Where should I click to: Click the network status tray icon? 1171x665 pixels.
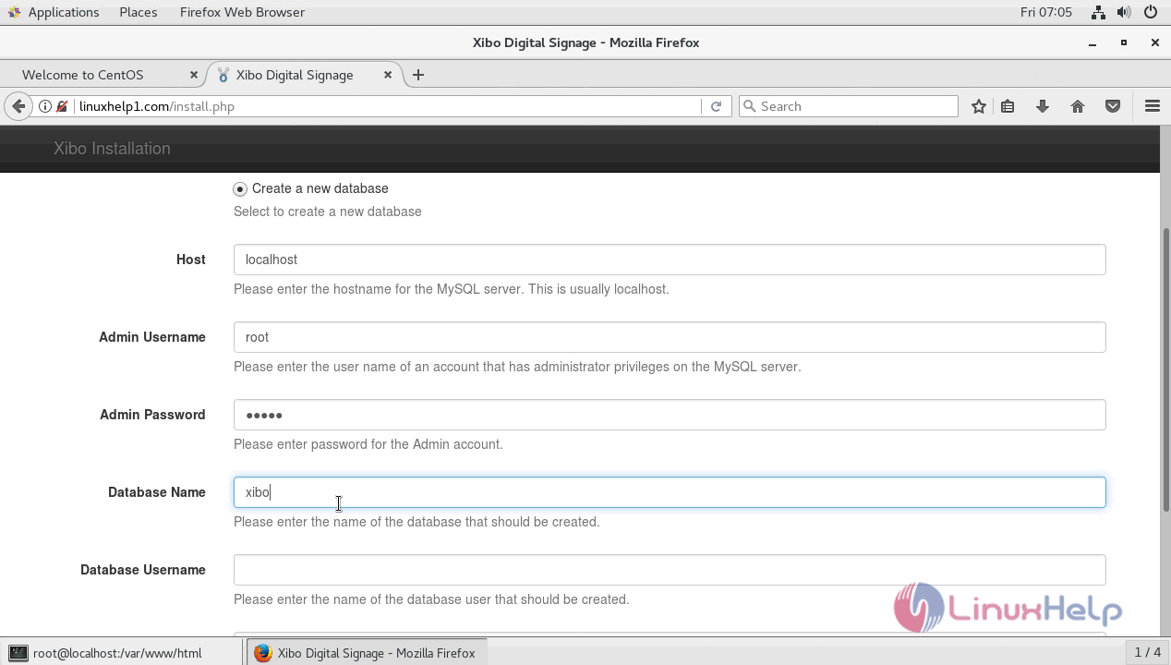coord(1098,12)
